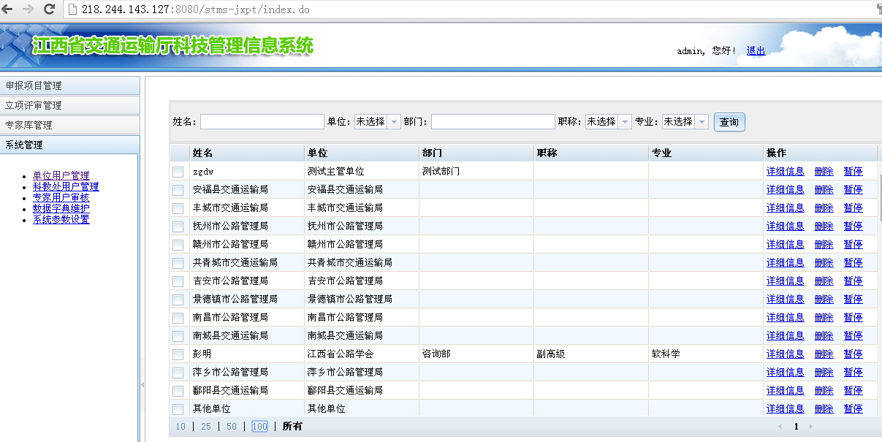Select checkbox for 丰城市交通运输局 row

[x=178, y=208]
